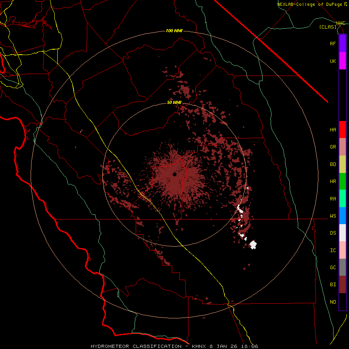Image resolution: width=349 pixels, height=349 pixels.
Task: Click the ND legend label
Action: pos(333,302)
